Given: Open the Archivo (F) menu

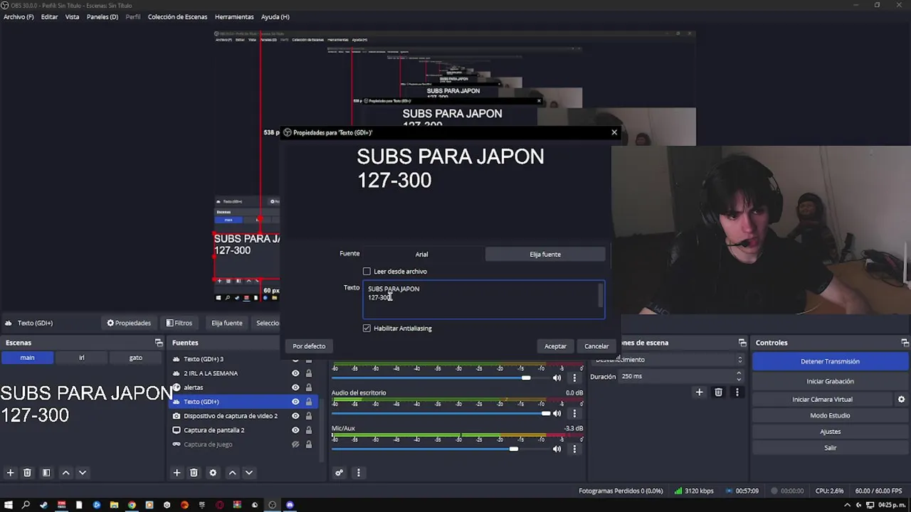Looking at the screenshot, I should (x=19, y=16).
